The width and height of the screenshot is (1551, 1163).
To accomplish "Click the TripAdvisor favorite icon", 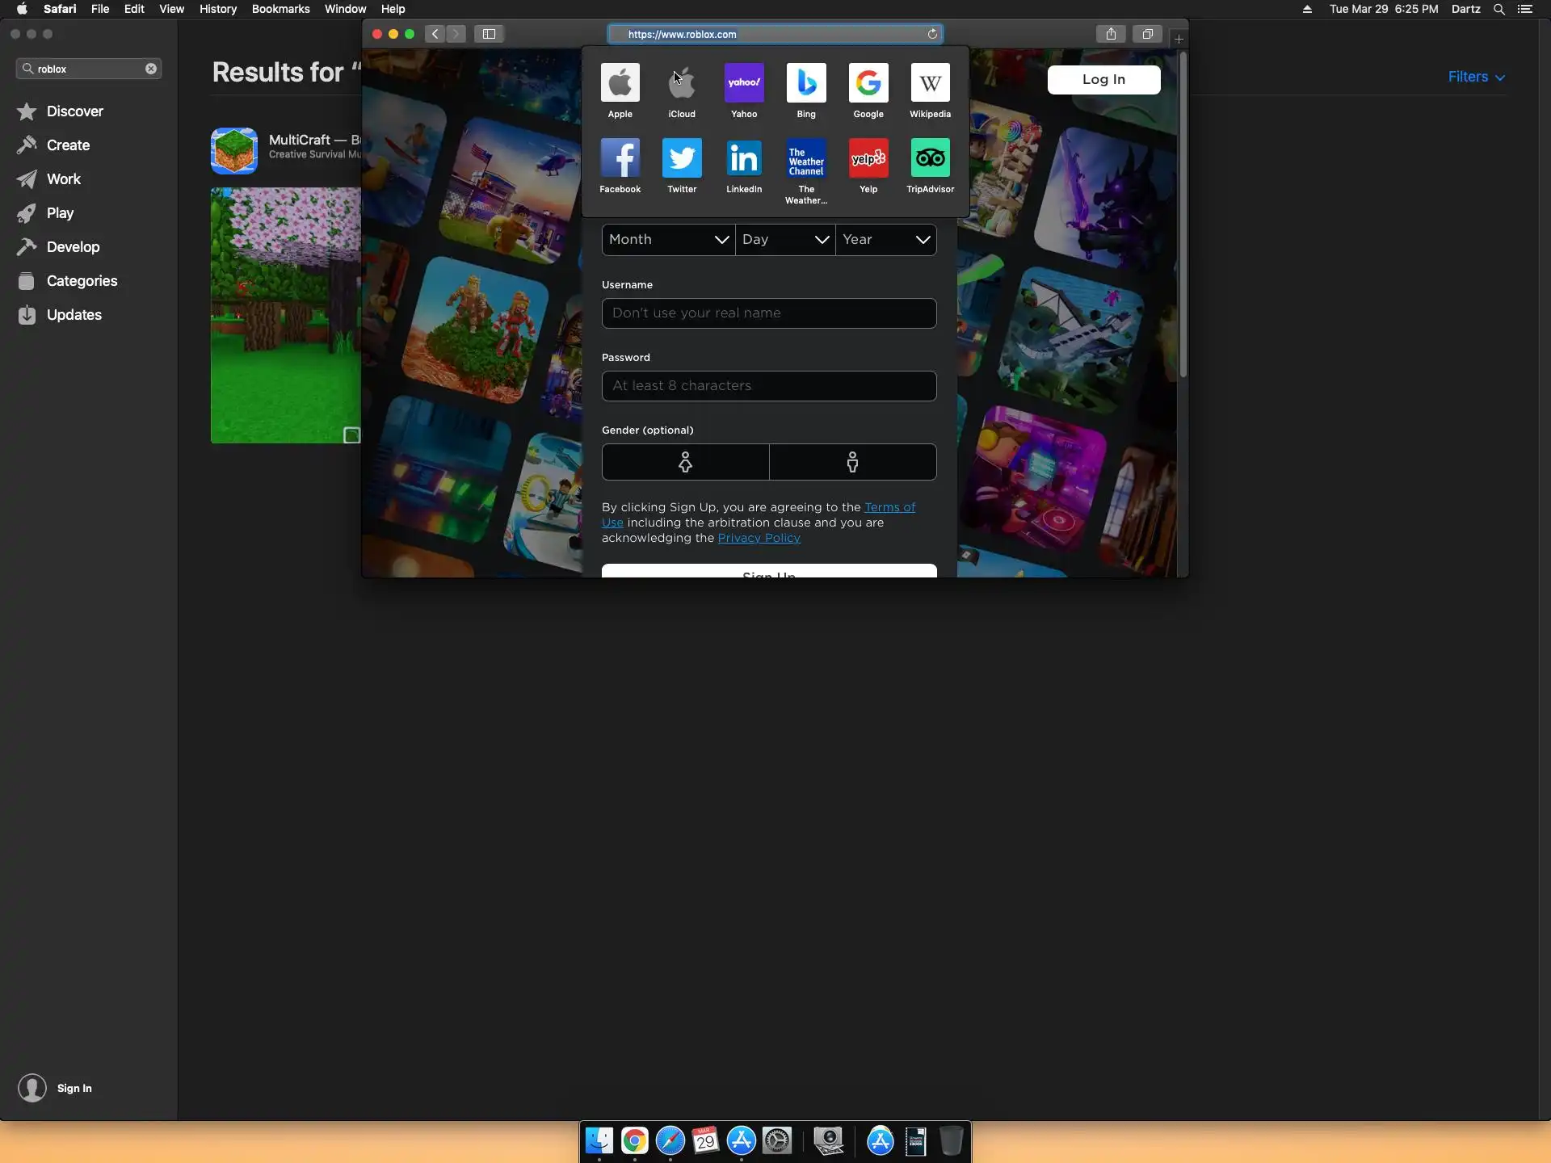I will click(x=930, y=158).
